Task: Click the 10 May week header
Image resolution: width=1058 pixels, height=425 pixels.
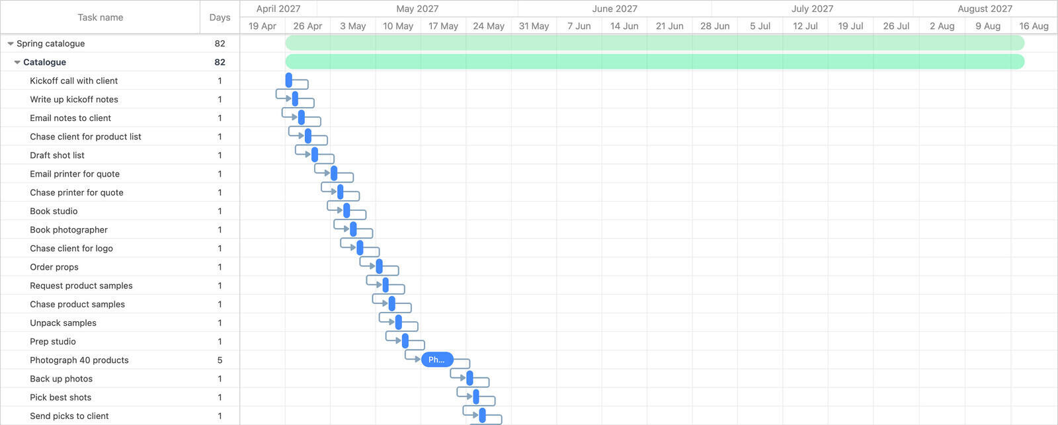Action: [x=398, y=26]
